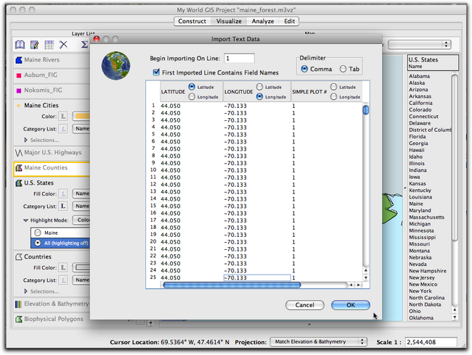Switch to the Construct tab
Image resolution: width=472 pixels, height=355 pixels.
192,22
